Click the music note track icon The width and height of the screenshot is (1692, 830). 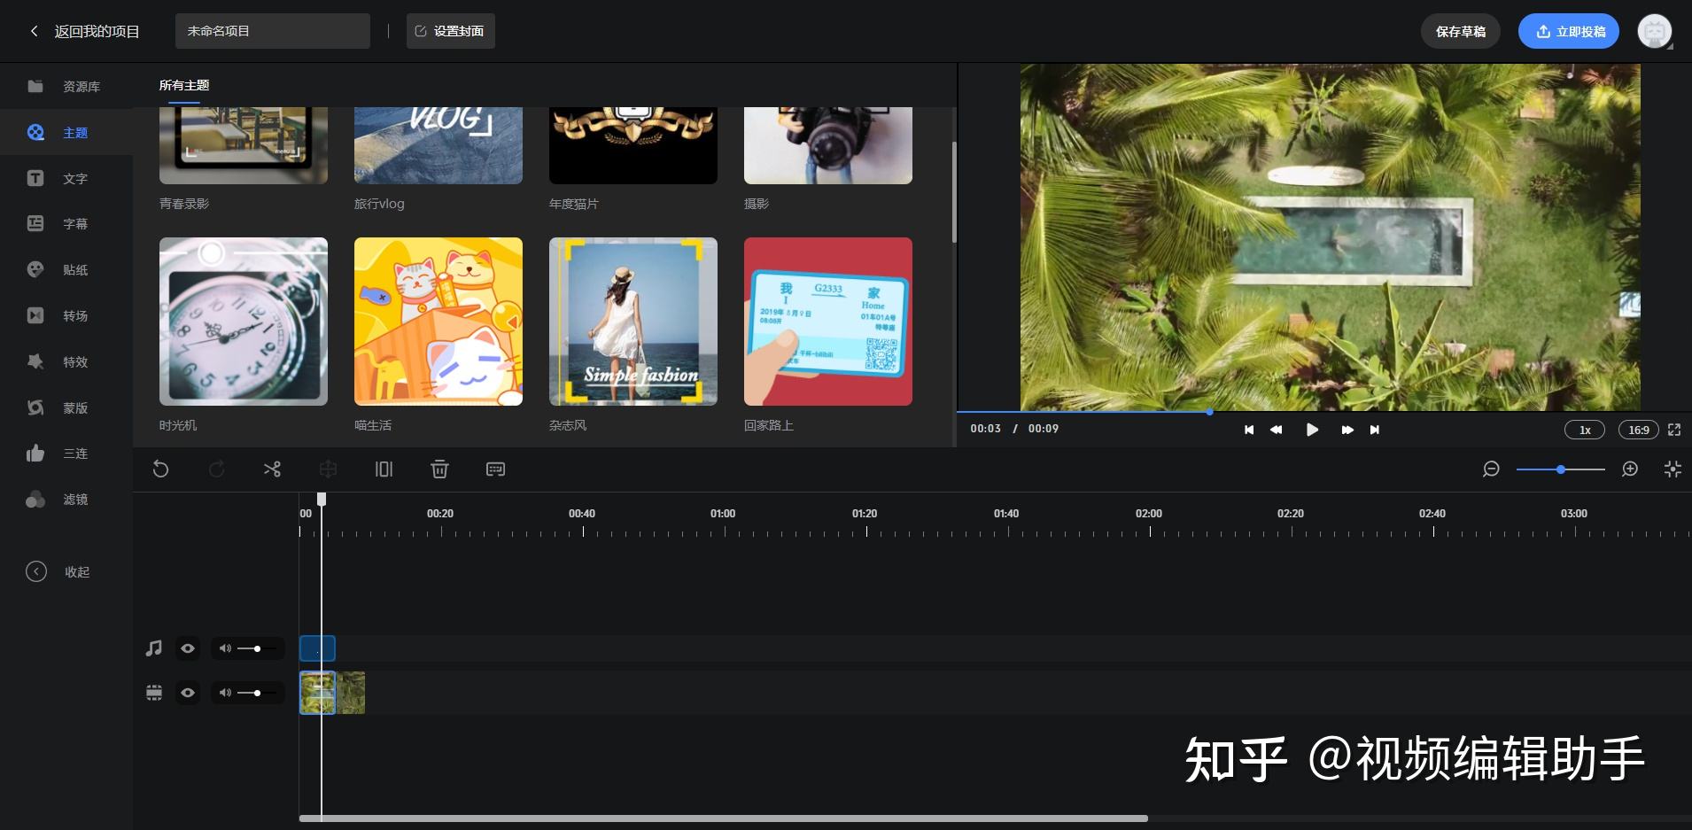point(154,648)
